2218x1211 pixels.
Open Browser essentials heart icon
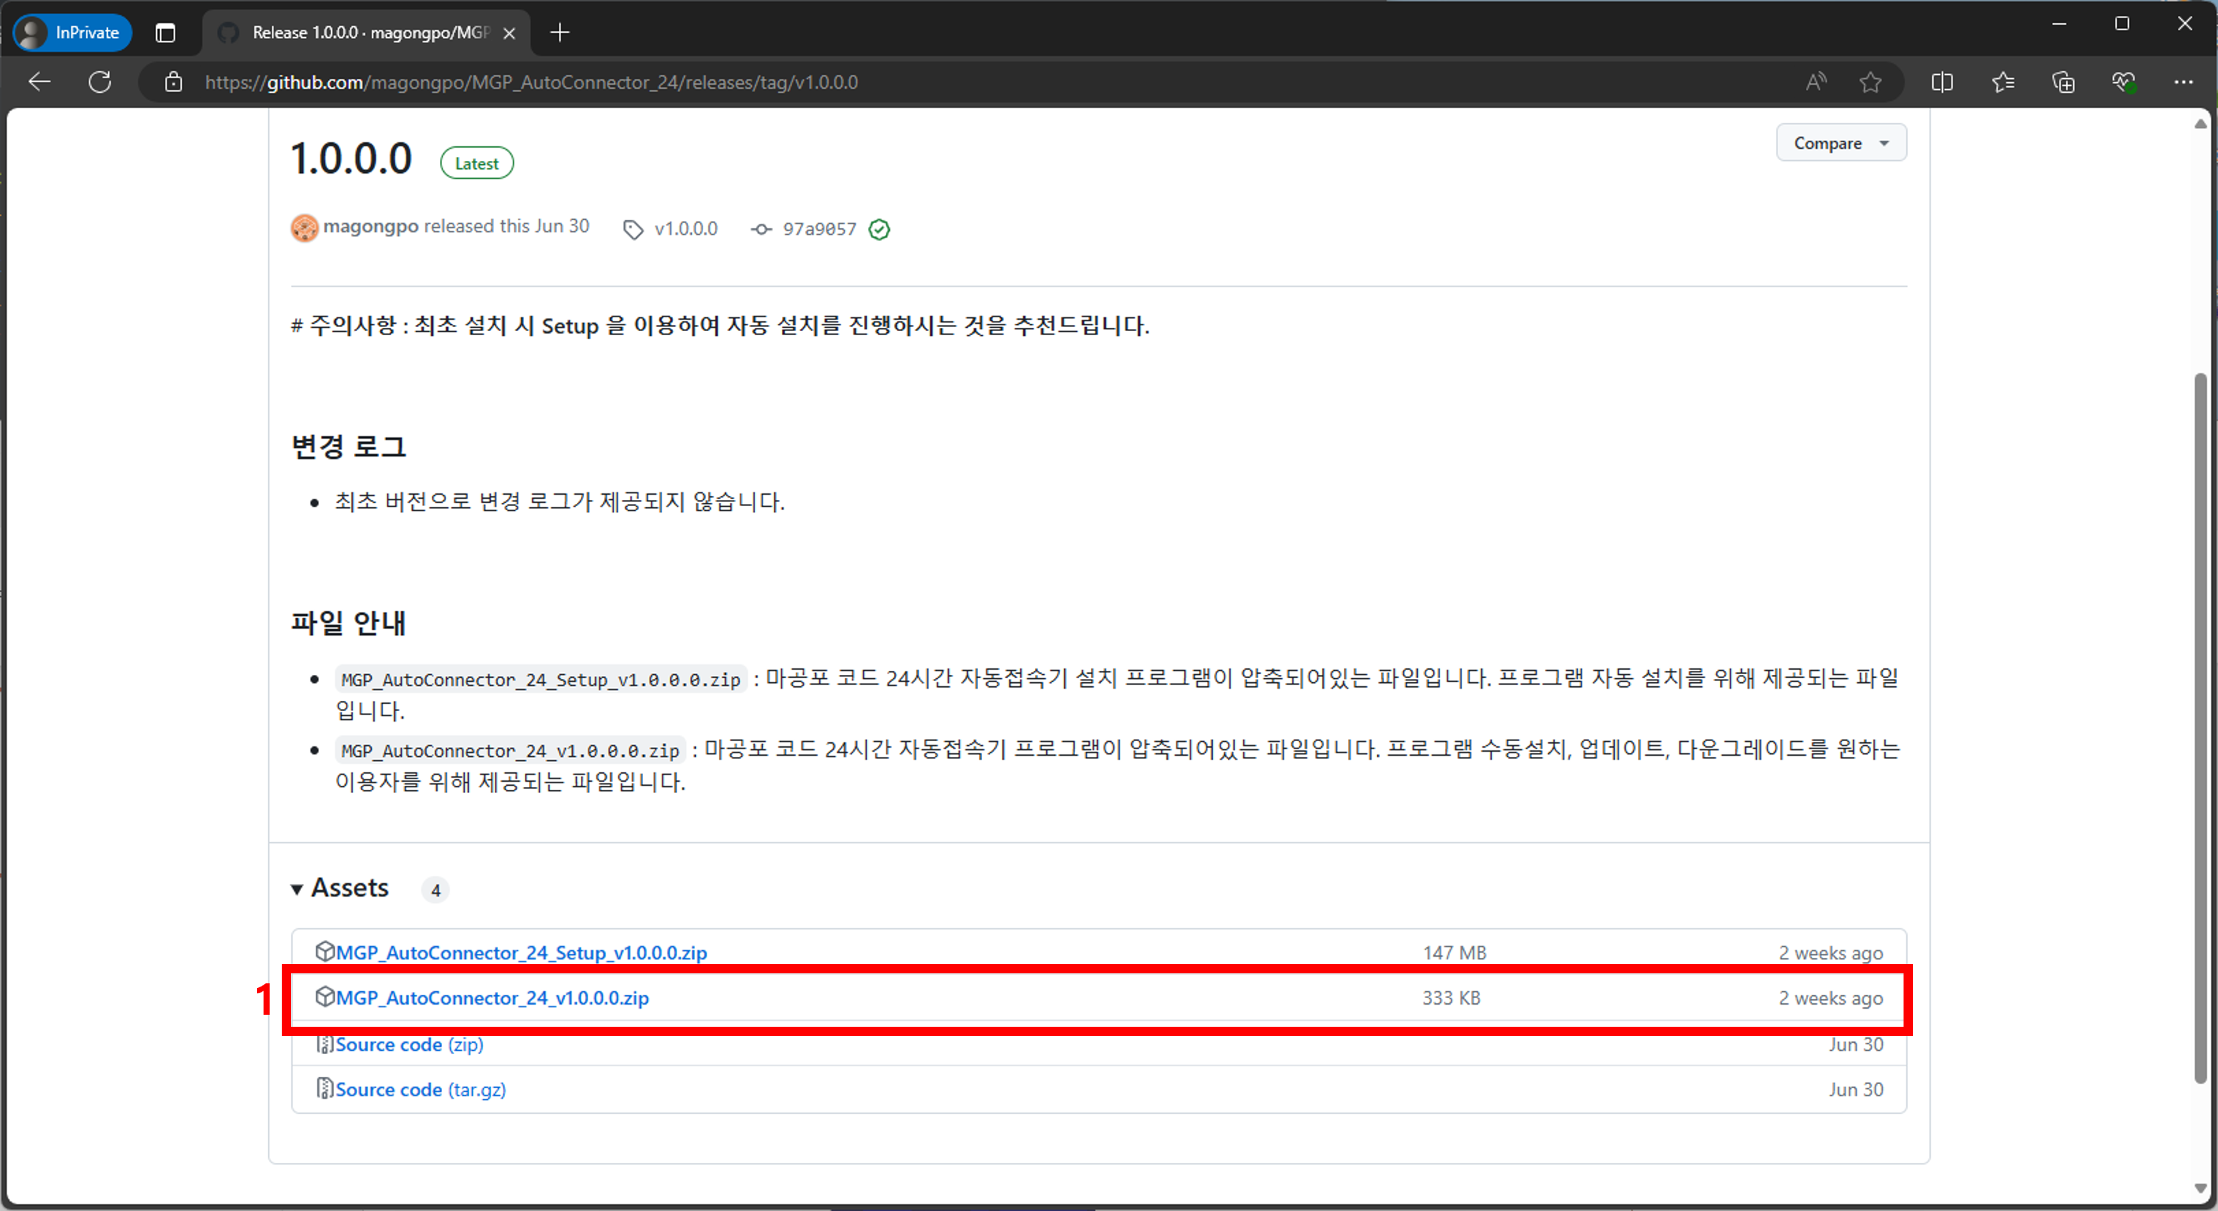click(2123, 81)
